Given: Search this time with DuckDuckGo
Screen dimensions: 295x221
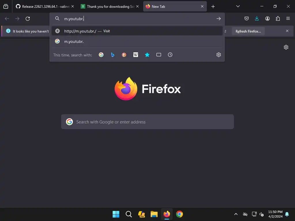Looking at the screenshot, I should coord(124,55).
